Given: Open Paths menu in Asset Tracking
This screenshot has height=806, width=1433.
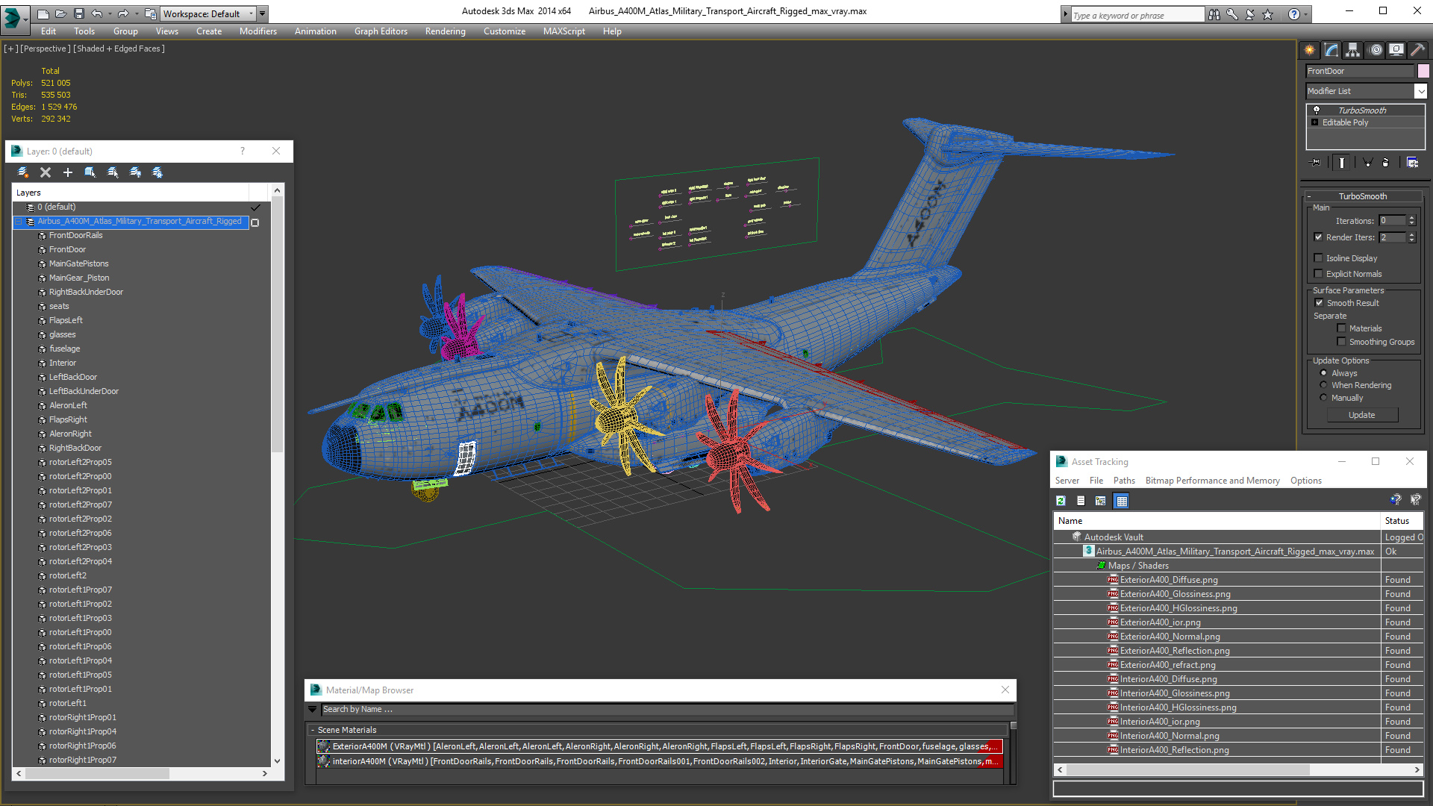Looking at the screenshot, I should pyautogui.click(x=1124, y=481).
